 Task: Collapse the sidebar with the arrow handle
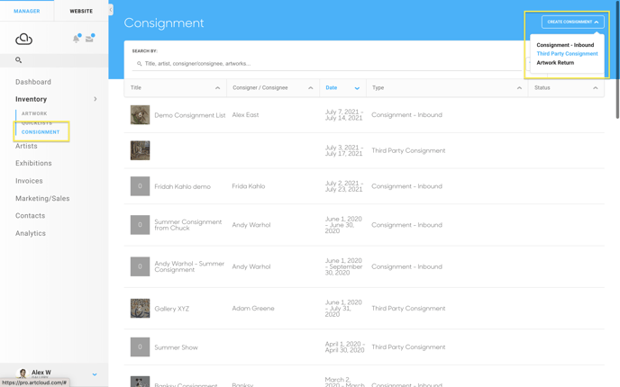pyautogui.click(x=111, y=10)
